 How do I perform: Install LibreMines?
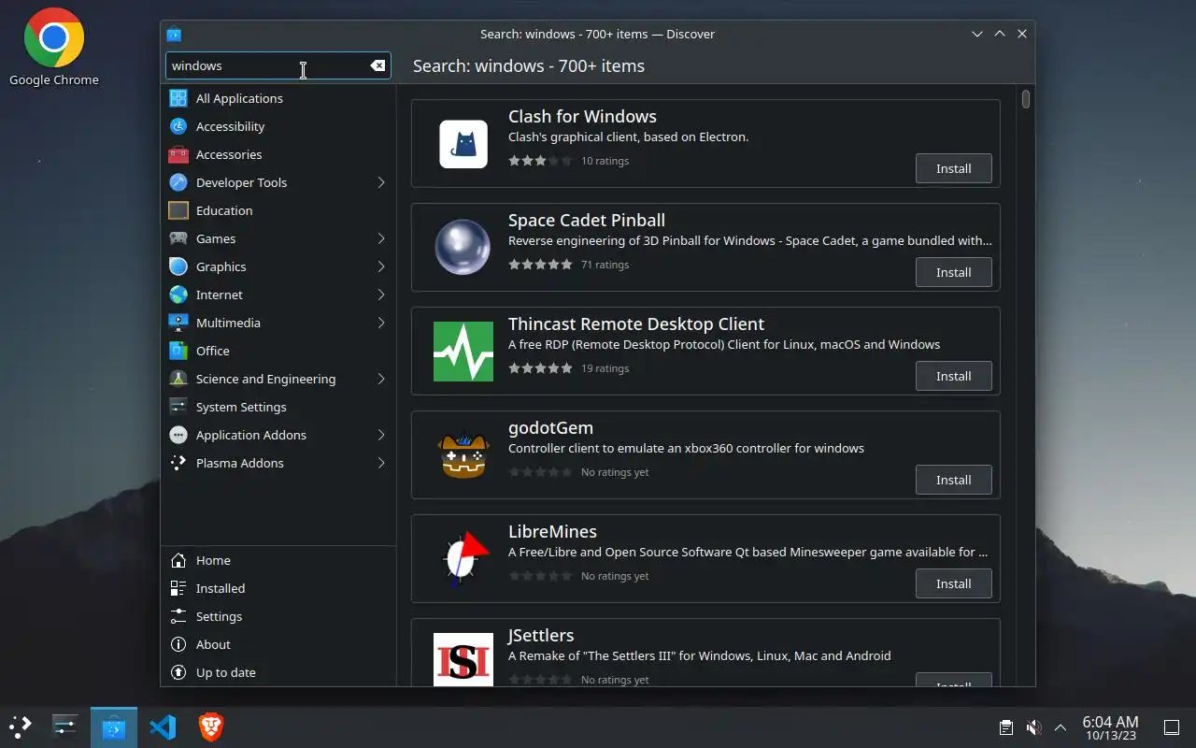tap(953, 583)
